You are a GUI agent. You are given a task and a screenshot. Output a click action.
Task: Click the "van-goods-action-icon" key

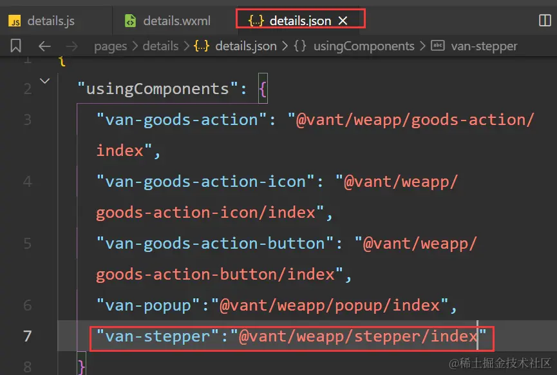(x=205, y=182)
